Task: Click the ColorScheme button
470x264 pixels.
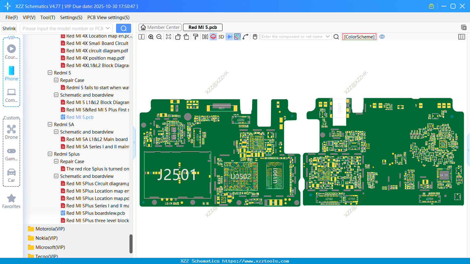Action: pos(359,37)
